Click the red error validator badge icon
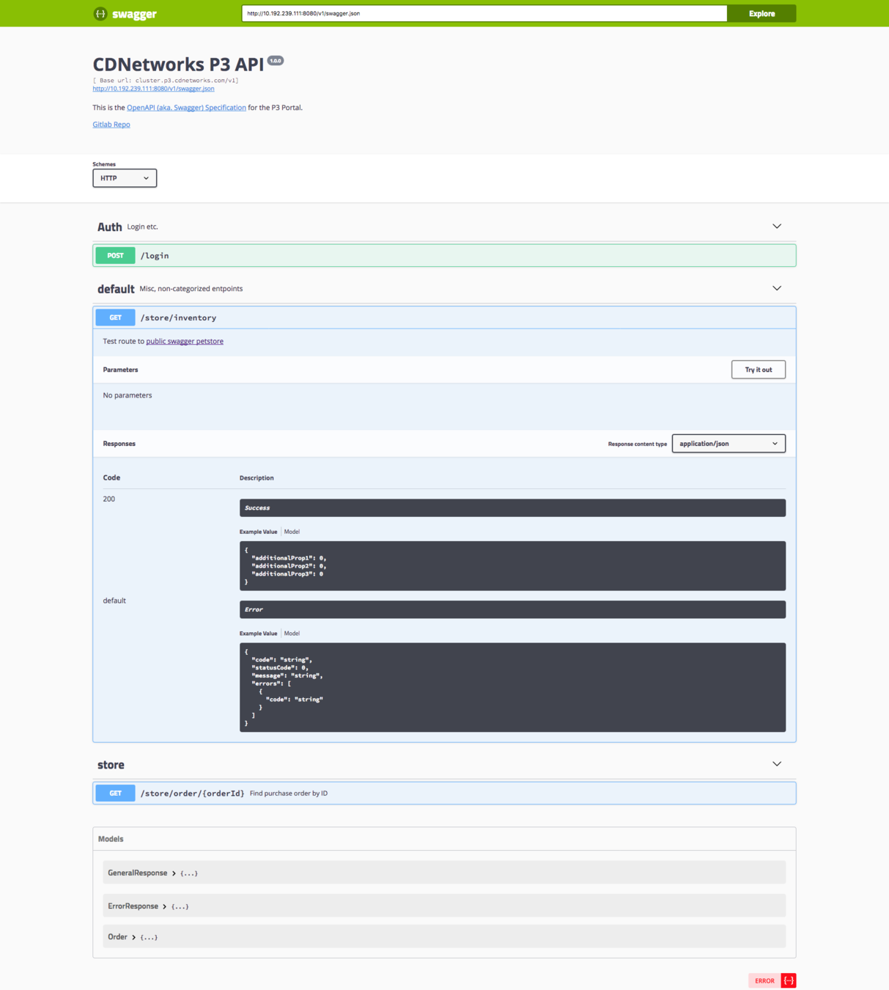This screenshot has width=889, height=990. tap(789, 980)
